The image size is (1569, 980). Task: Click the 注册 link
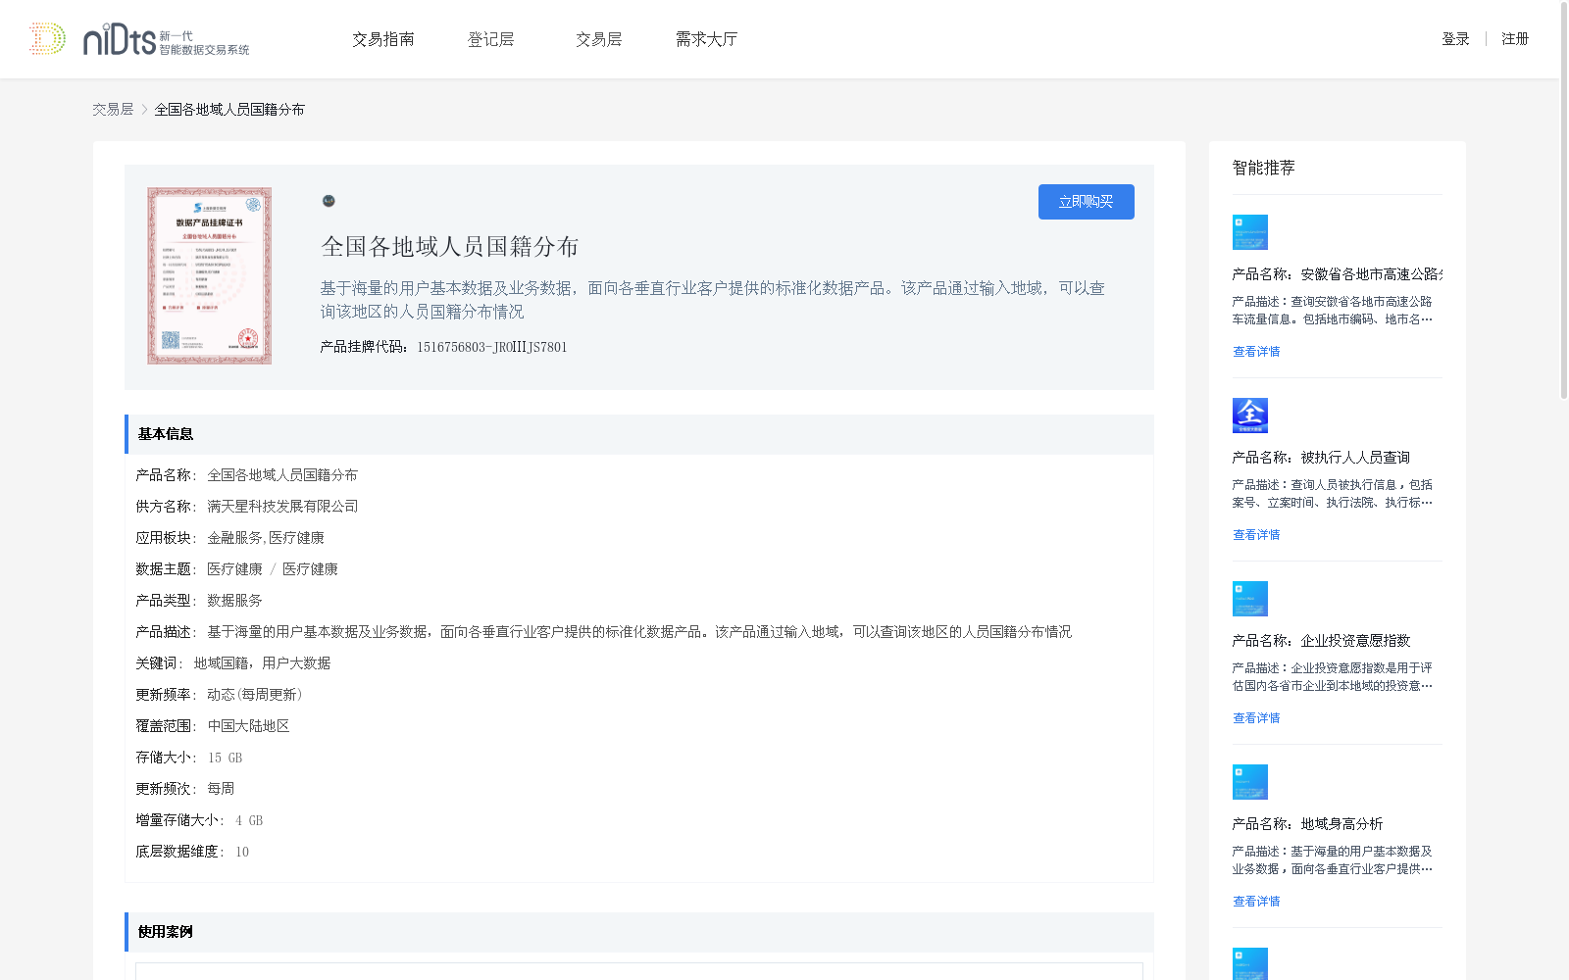click(x=1515, y=39)
